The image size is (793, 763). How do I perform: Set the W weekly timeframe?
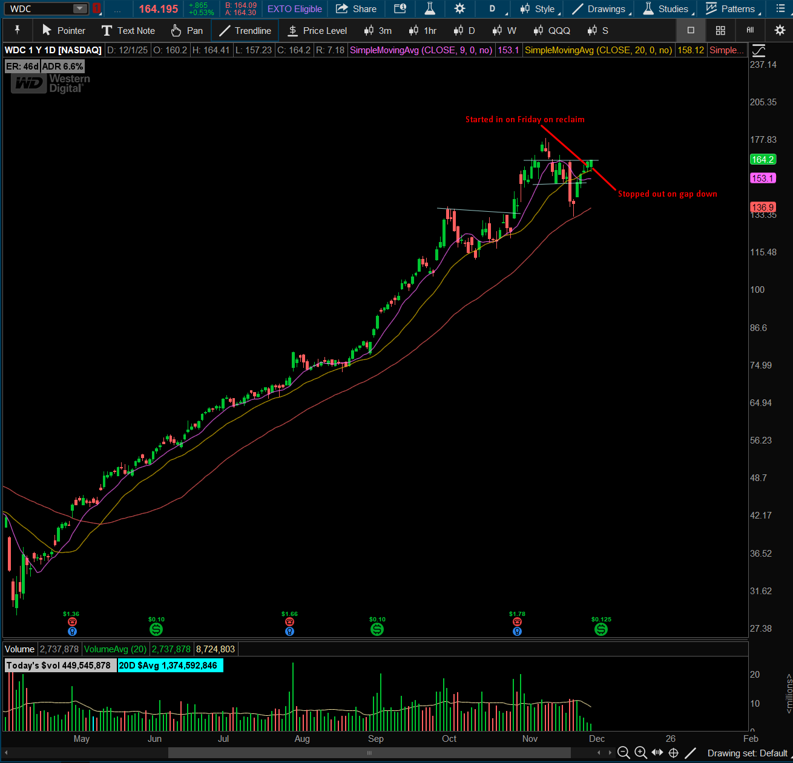click(504, 30)
